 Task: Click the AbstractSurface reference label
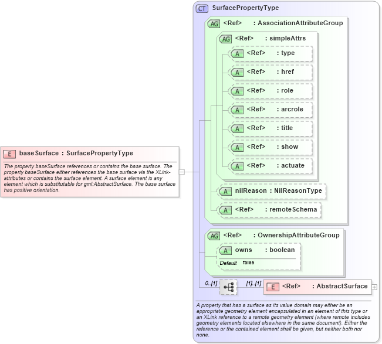click(342, 287)
